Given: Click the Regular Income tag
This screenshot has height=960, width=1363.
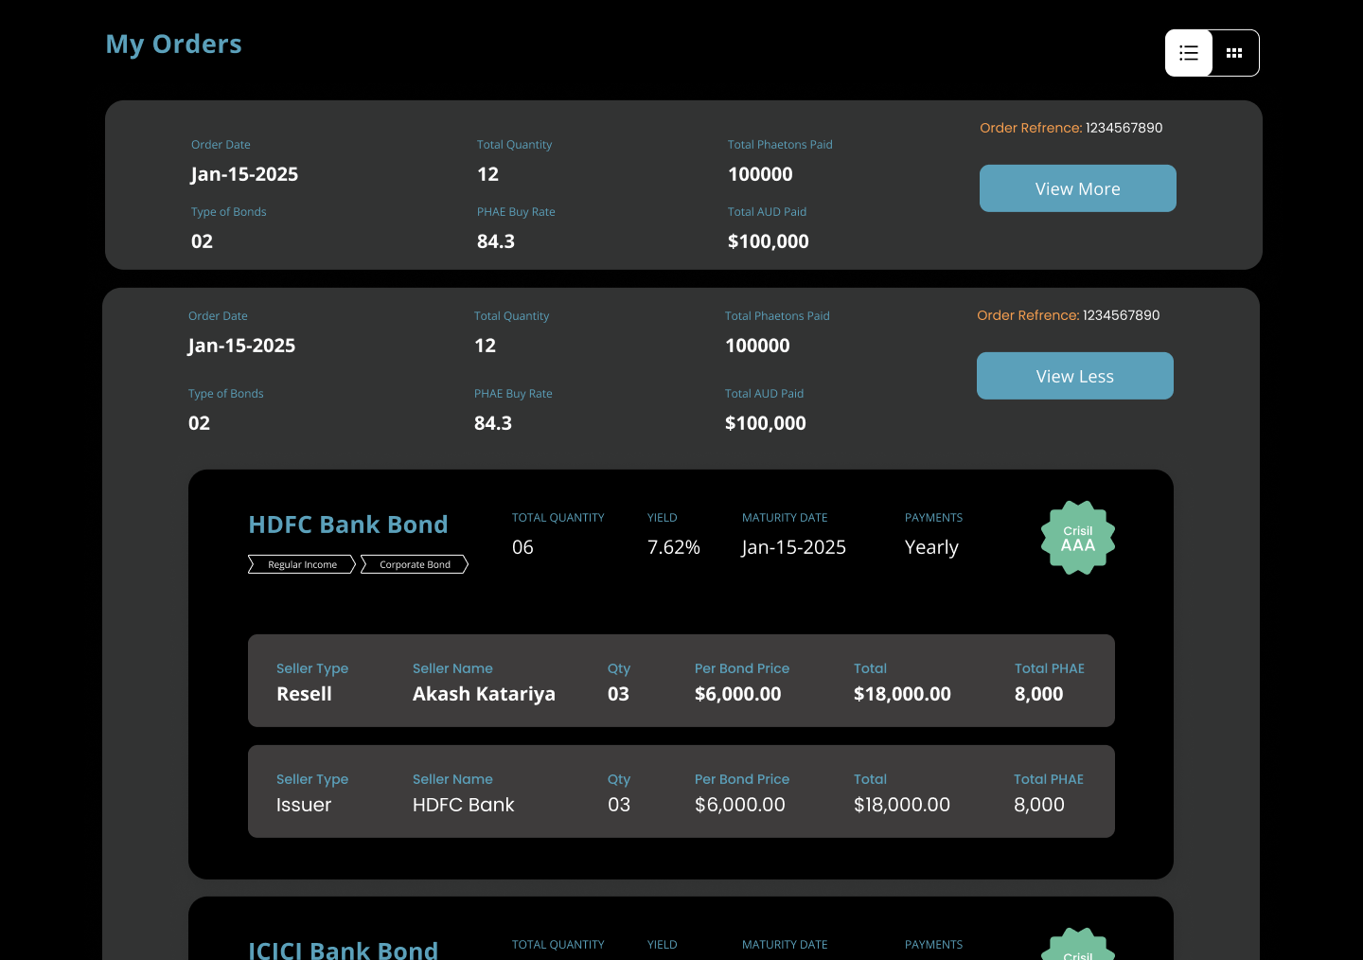Looking at the screenshot, I should click(x=302, y=564).
